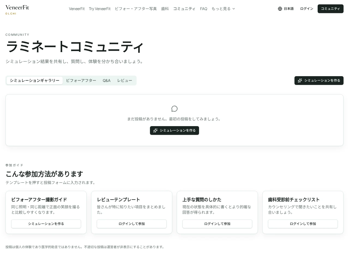
Task: Click the ビフォーアフター撮影ガイド card title
Action: coord(39,200)
